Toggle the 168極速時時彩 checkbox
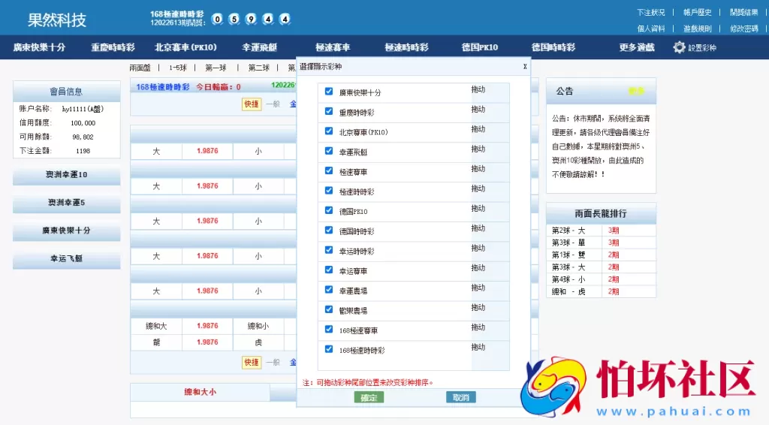The height and width of the screenshot is (425, 769). 329,349
